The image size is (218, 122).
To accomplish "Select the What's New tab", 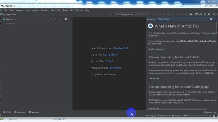I will (x=163, y=19).
